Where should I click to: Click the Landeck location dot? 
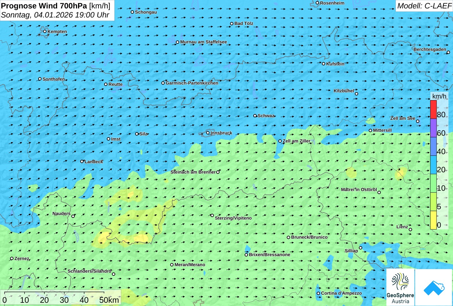point(82,161)
